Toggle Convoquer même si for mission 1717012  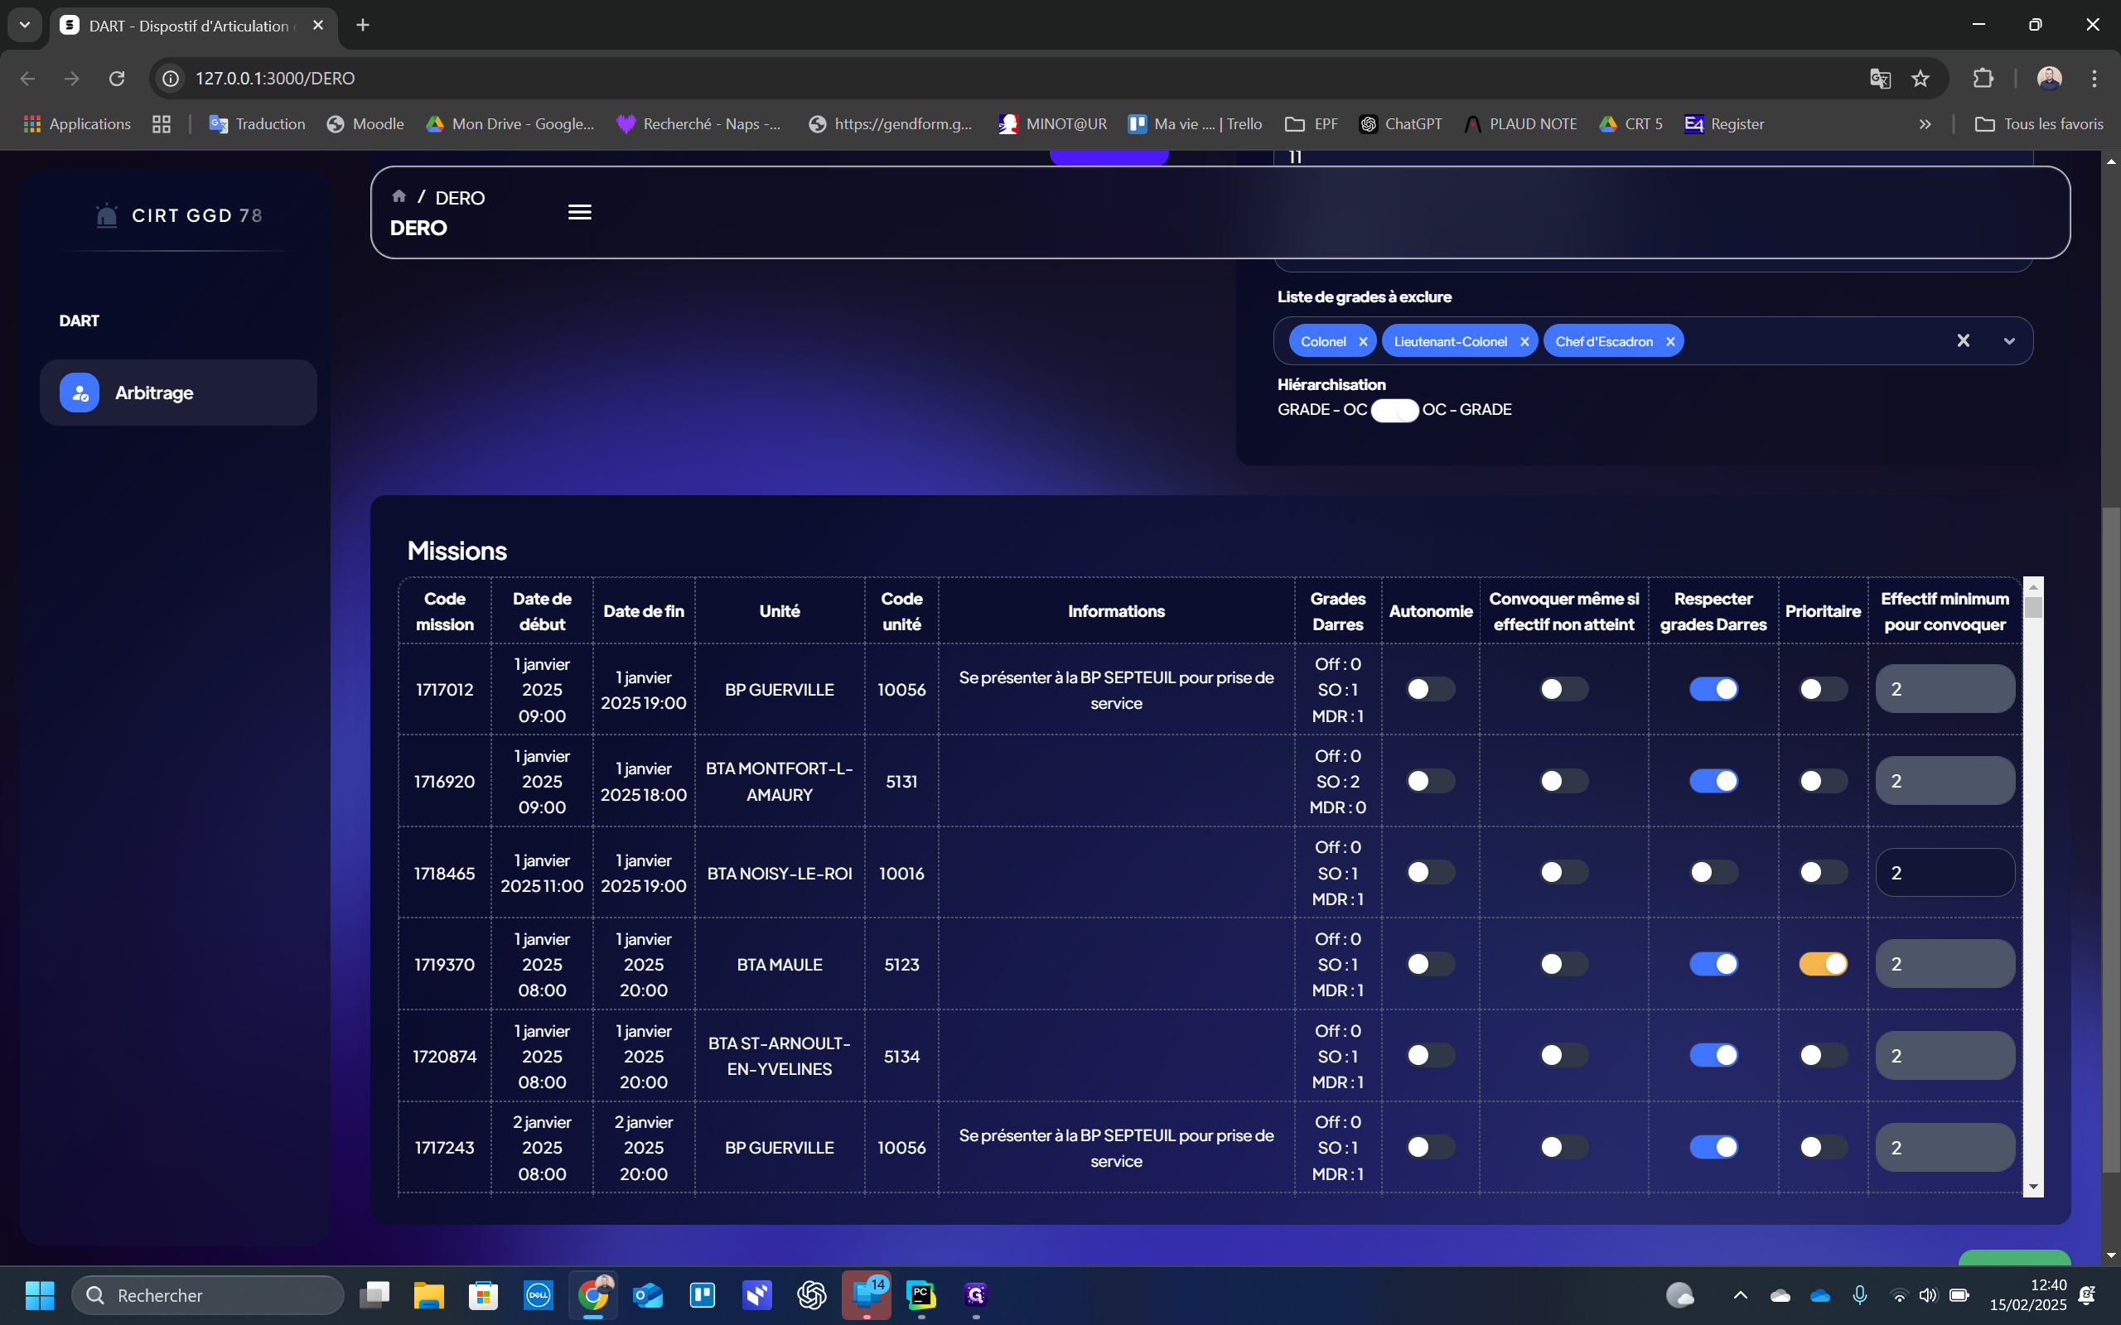pos(1563,689)
